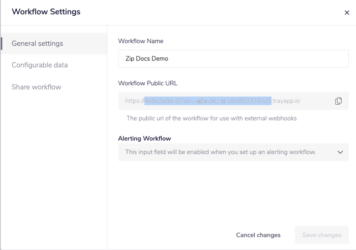Go to the Share workflow tab
The height and width of the screenshot is (250, 356).
pos(36,87)
